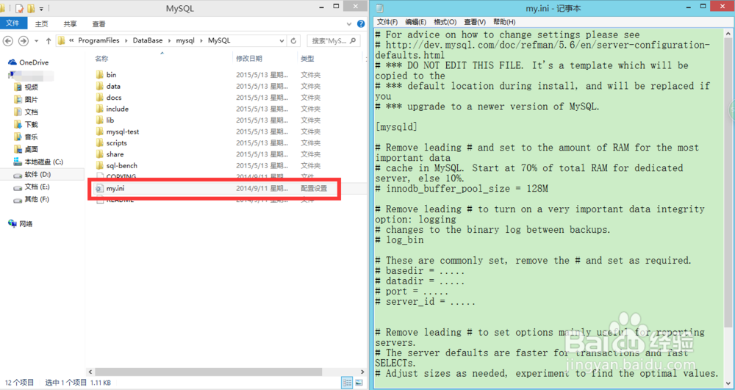This screenshot has height=390, width=735.
Task: Click ProgramFiles in the address path
Action: click(x=98, y=40)
